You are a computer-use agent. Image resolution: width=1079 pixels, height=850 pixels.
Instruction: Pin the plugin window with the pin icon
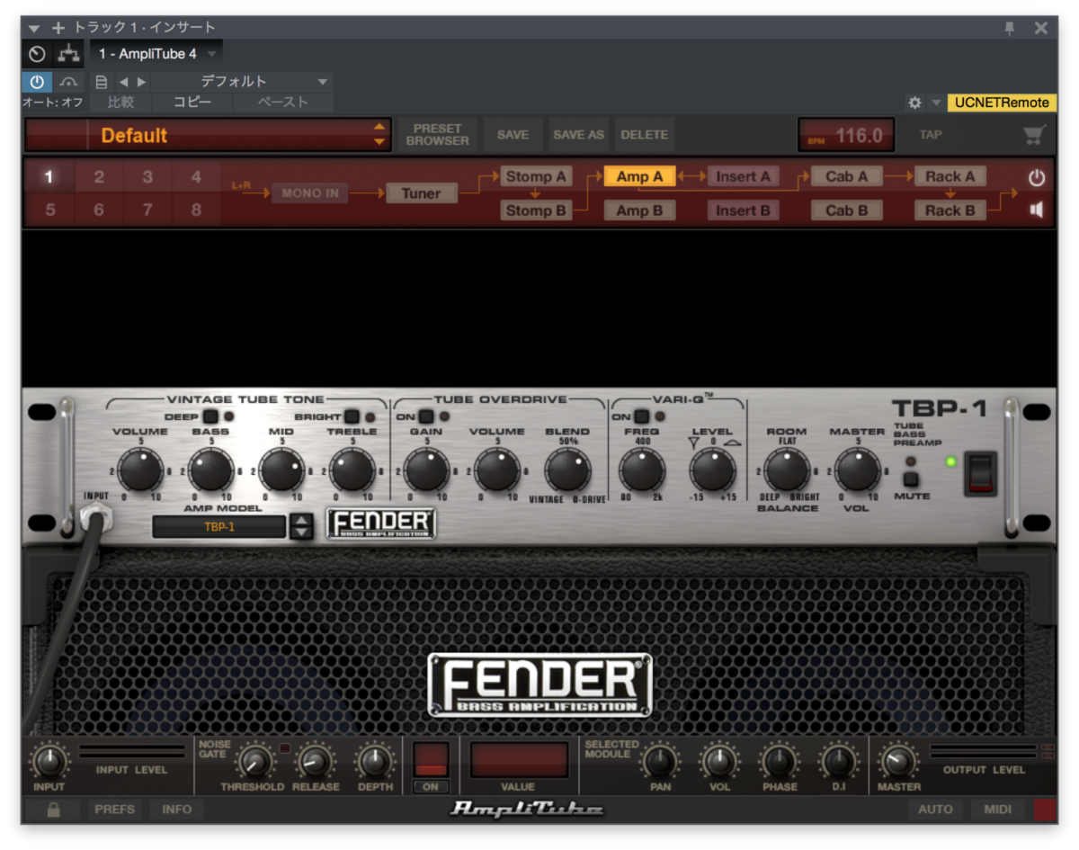[x=1010, y=28]
